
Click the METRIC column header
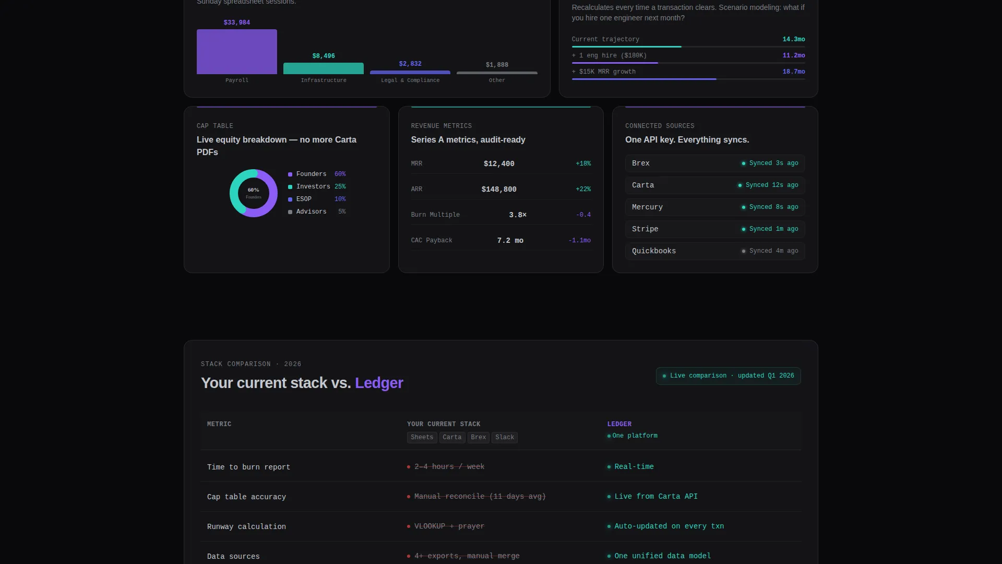pyautogui.click(x=219, y=424)
